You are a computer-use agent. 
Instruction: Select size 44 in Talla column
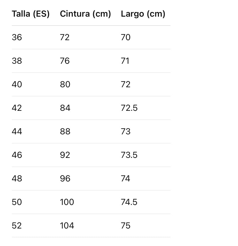[x=17, y=131]
